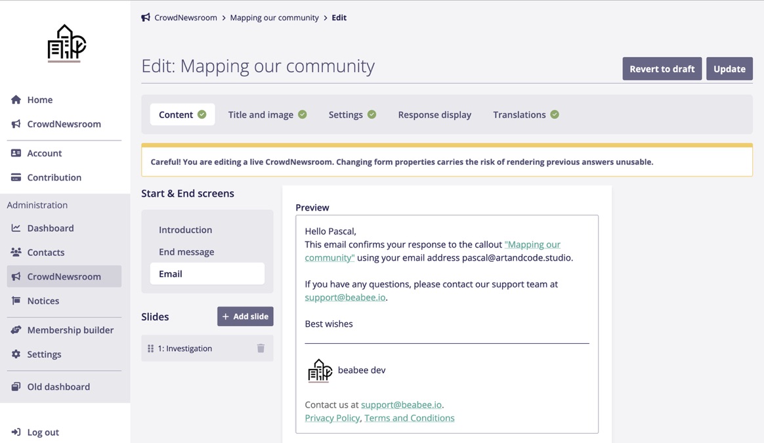Delete the Investigation slide with trash icon
Viewport: 764px width, 443px height.
(x=261, y=348)
